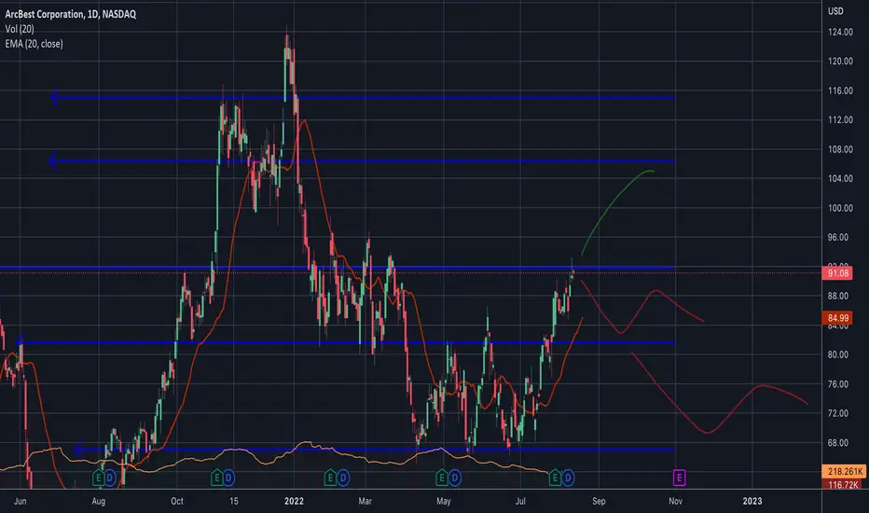Click the 112.00 price axis value
This screenshot has width=869, height=513.
[x=840, y=119]
